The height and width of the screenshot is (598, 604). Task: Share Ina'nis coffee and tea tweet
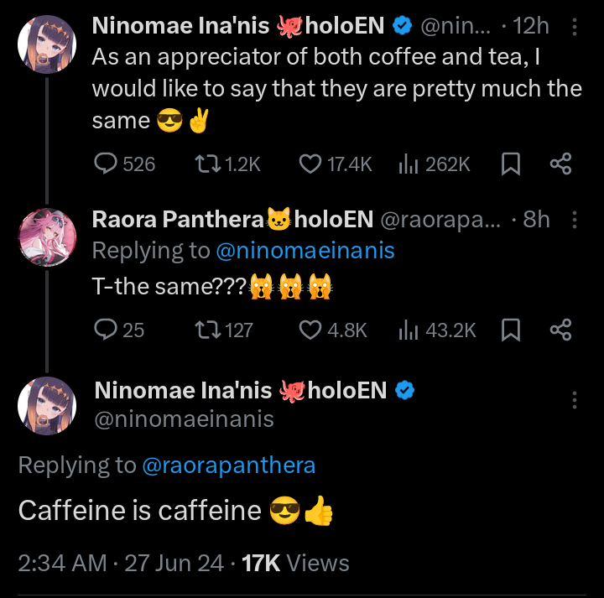pyautogui.click(x=560, y=164)
